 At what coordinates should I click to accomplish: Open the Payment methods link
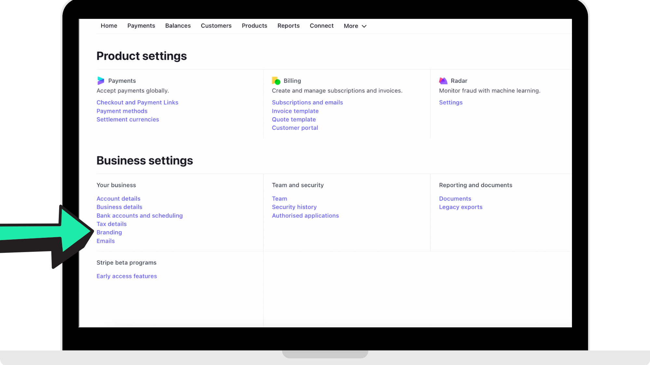[122, 111]
